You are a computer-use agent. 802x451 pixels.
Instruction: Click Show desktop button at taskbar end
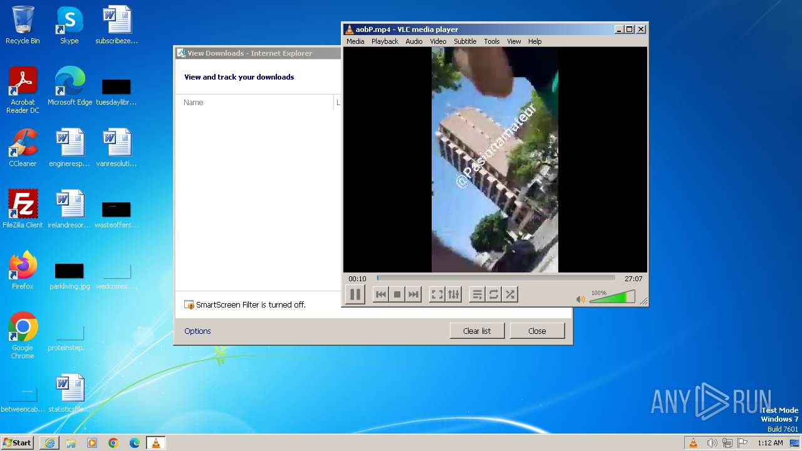(796, 443)
